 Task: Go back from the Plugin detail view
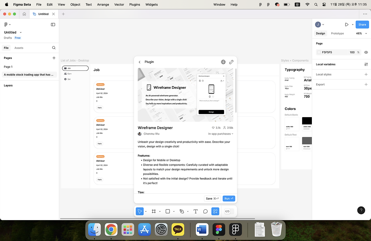140,62
